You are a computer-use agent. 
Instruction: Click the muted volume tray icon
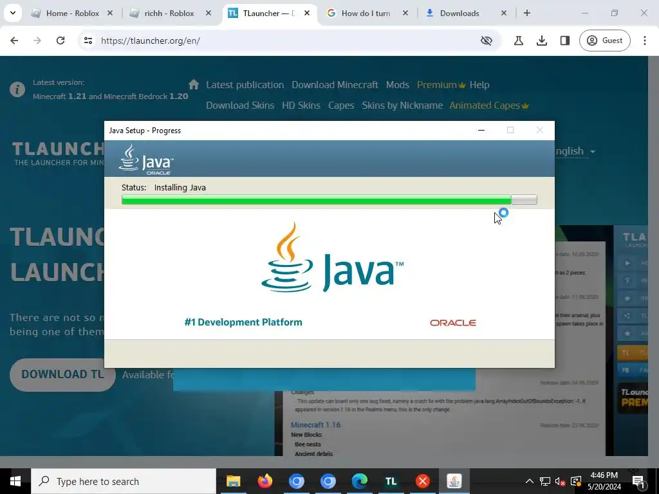pyautogui.click(x=560, y=481)
